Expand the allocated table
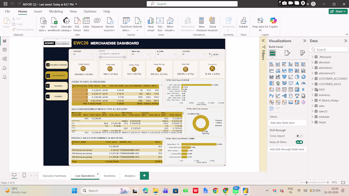The height and width of the screenshot is (196, 349). click(x=312, y=62)
